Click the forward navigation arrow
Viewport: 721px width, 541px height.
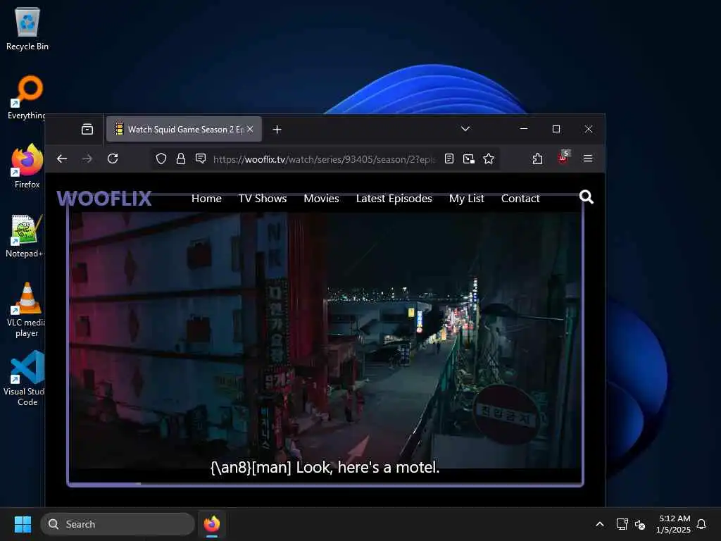87,158
